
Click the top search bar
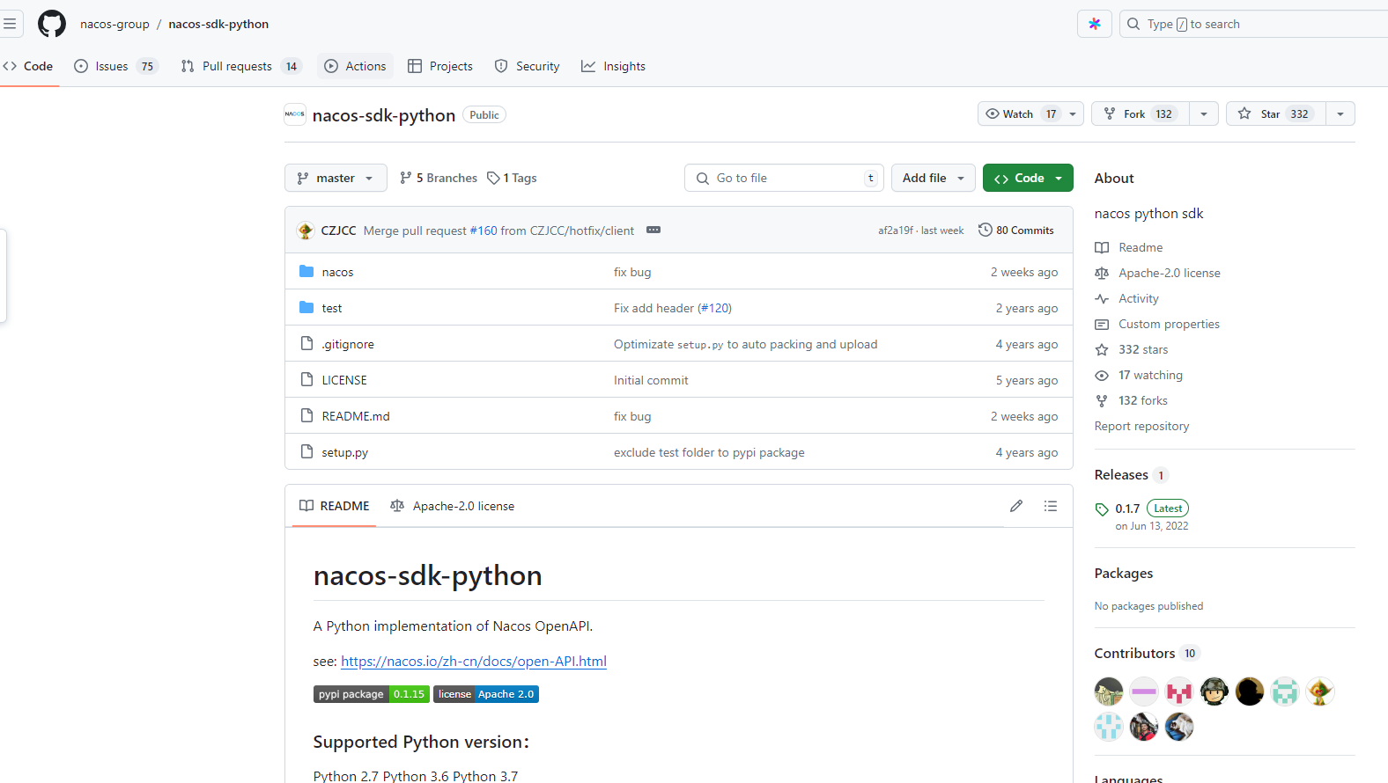coord(1254,24)
